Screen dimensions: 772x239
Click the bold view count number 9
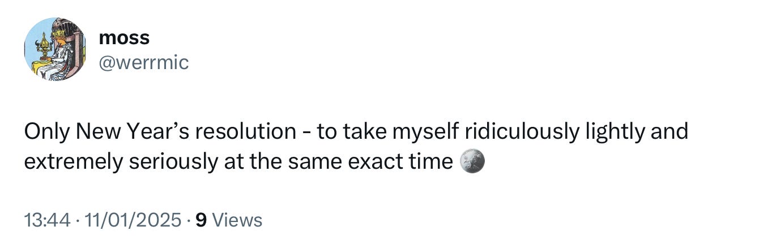pos(199,220)
